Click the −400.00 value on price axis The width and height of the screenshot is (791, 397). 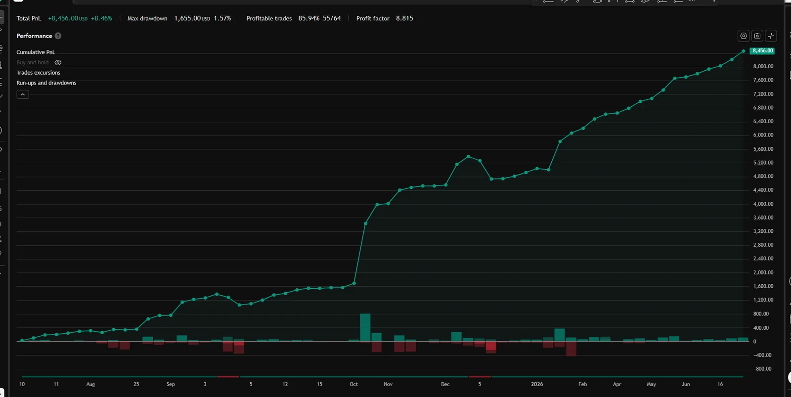(x=762, y=355)
